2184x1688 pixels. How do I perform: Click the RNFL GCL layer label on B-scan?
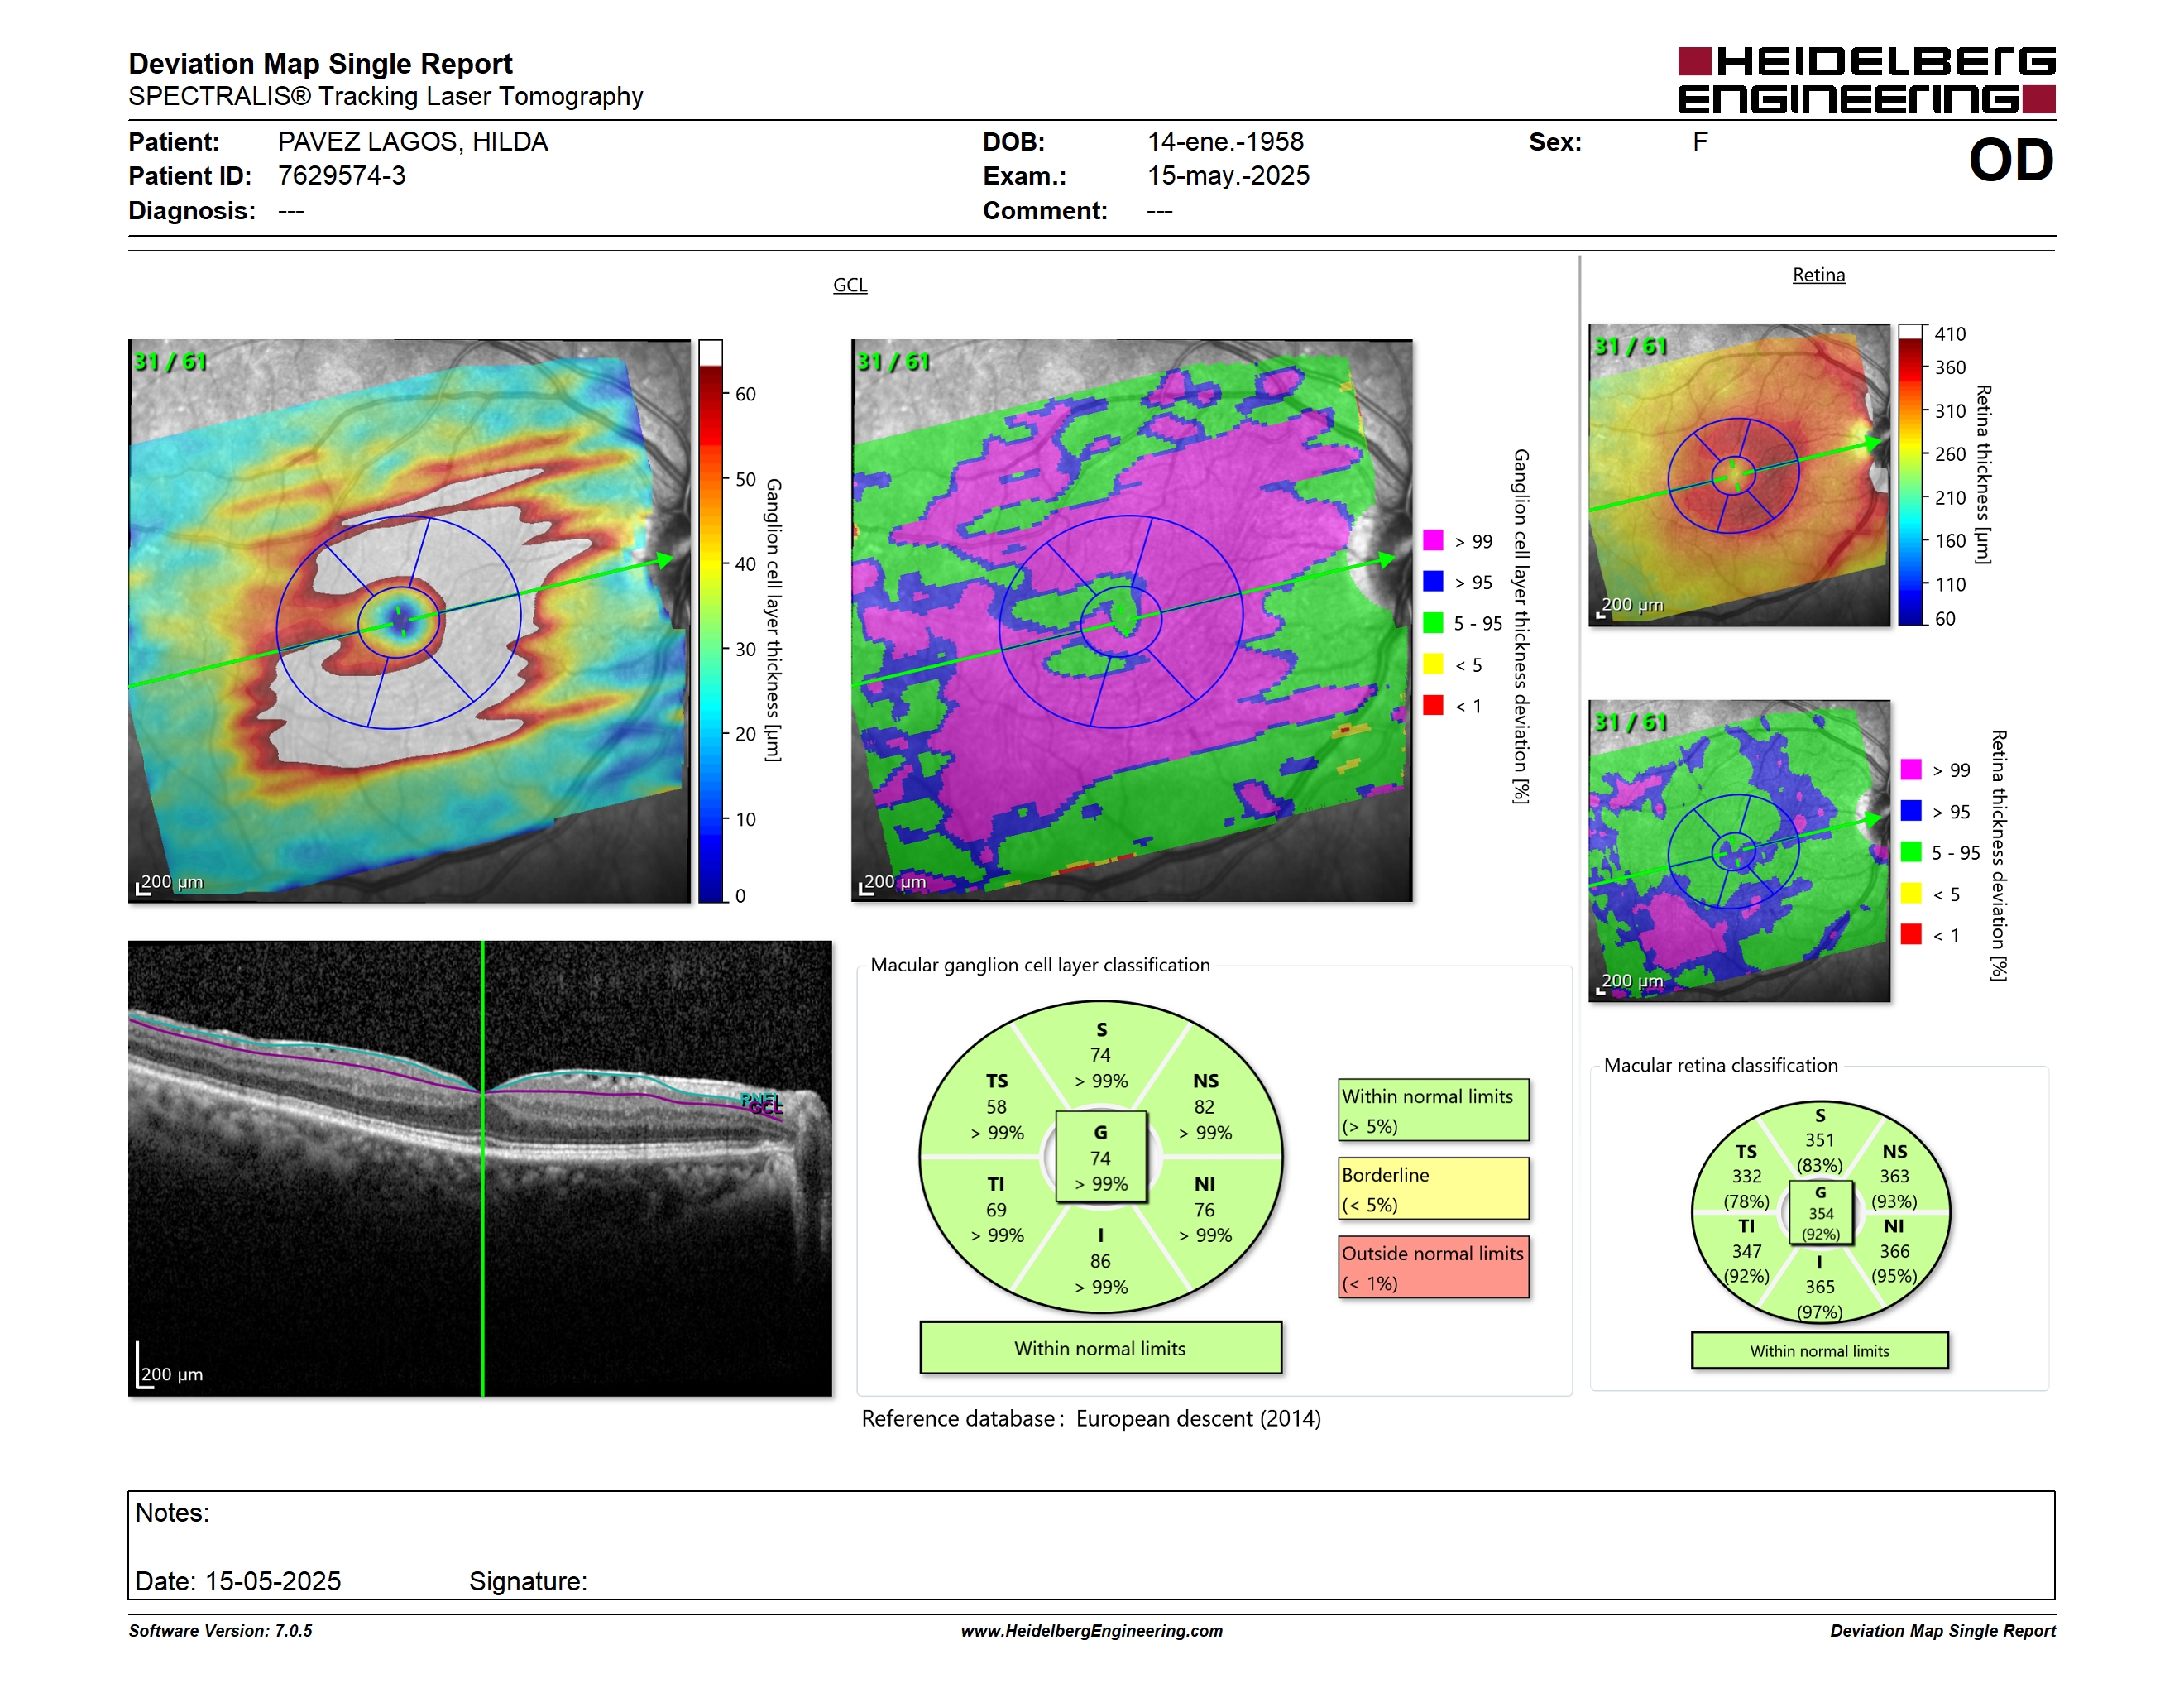click(762, 1103)
